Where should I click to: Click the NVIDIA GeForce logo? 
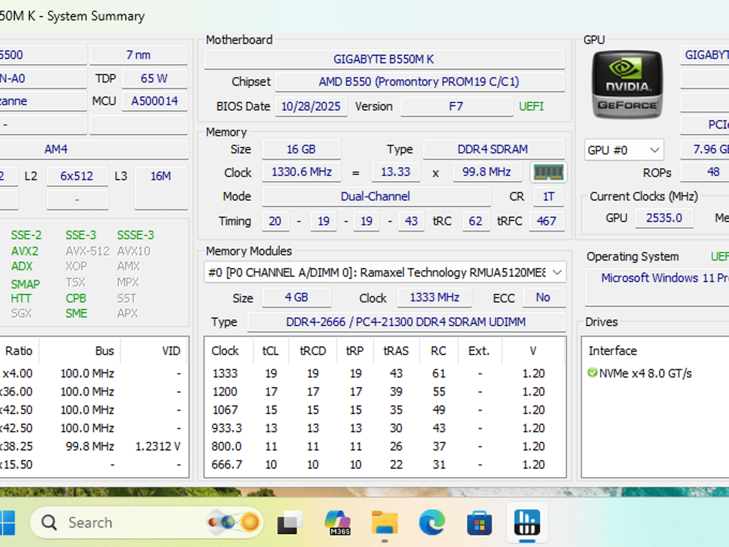[627, 84]
